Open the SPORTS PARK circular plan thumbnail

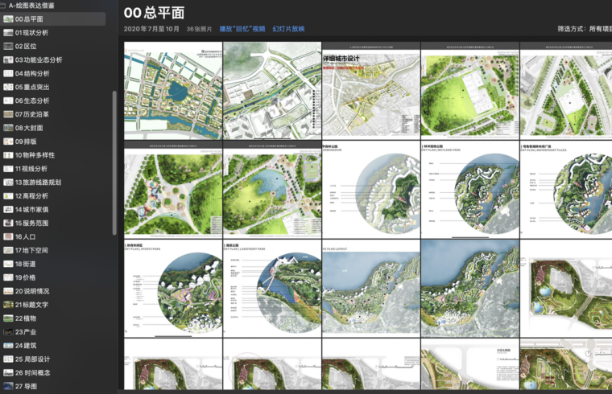pyautogui.click(x=173, y=289)
